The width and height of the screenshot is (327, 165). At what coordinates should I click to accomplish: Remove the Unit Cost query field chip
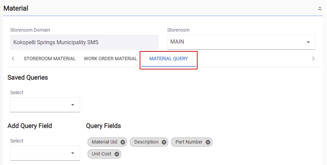[x=117, y=154]
